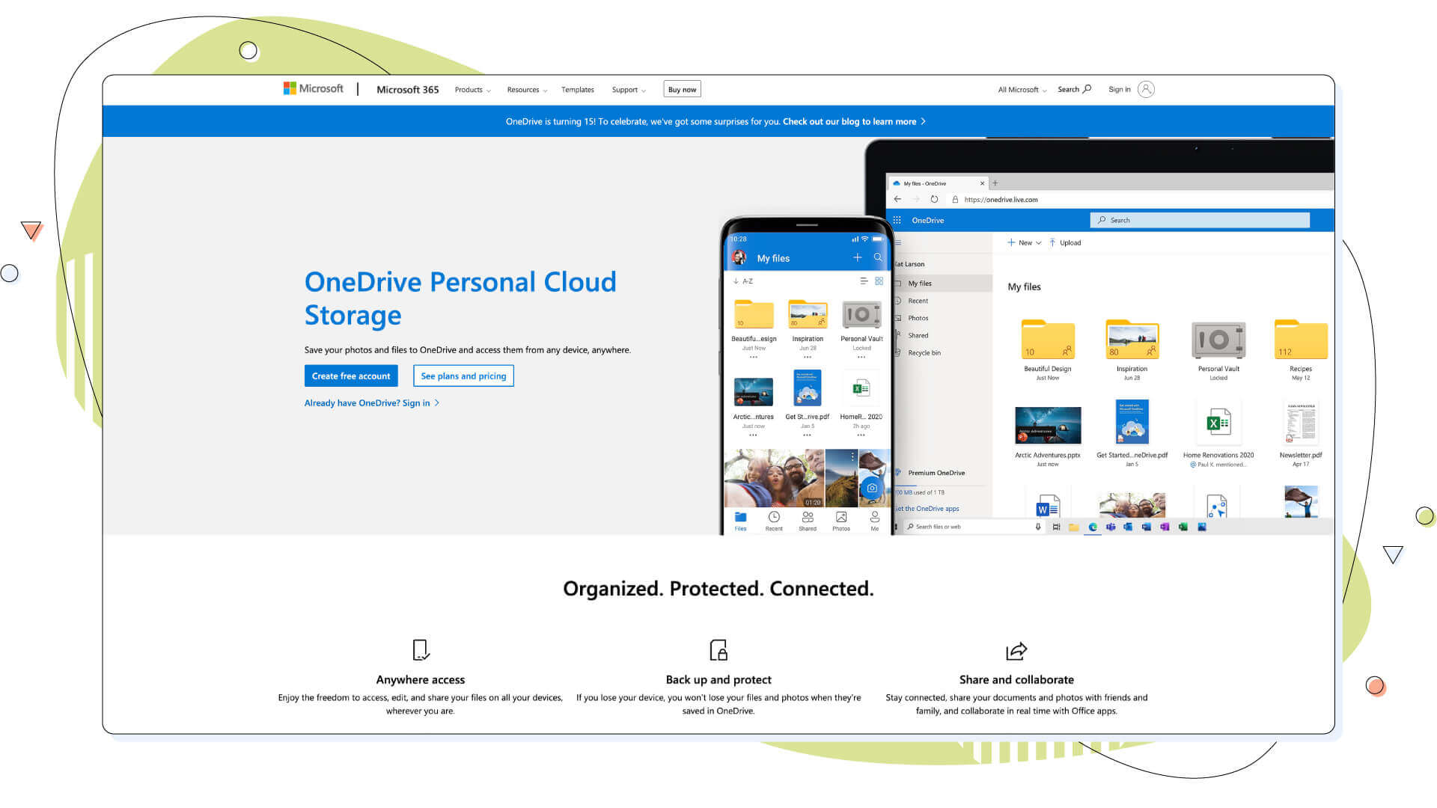The width and height of the screenshot is (1437, 808).
Task: Click File Explorer icon in the taskbar
Action: coord(1073,527)
